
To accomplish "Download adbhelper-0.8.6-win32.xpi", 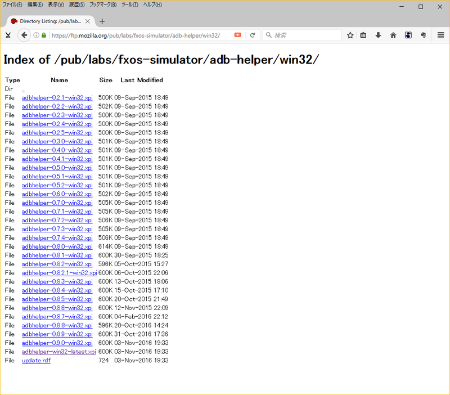I will coord(57,308).
